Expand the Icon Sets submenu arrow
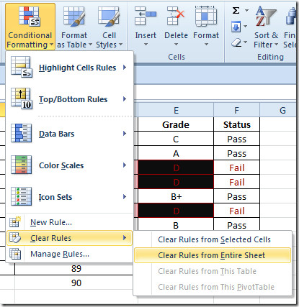 (x=125, y=197)
